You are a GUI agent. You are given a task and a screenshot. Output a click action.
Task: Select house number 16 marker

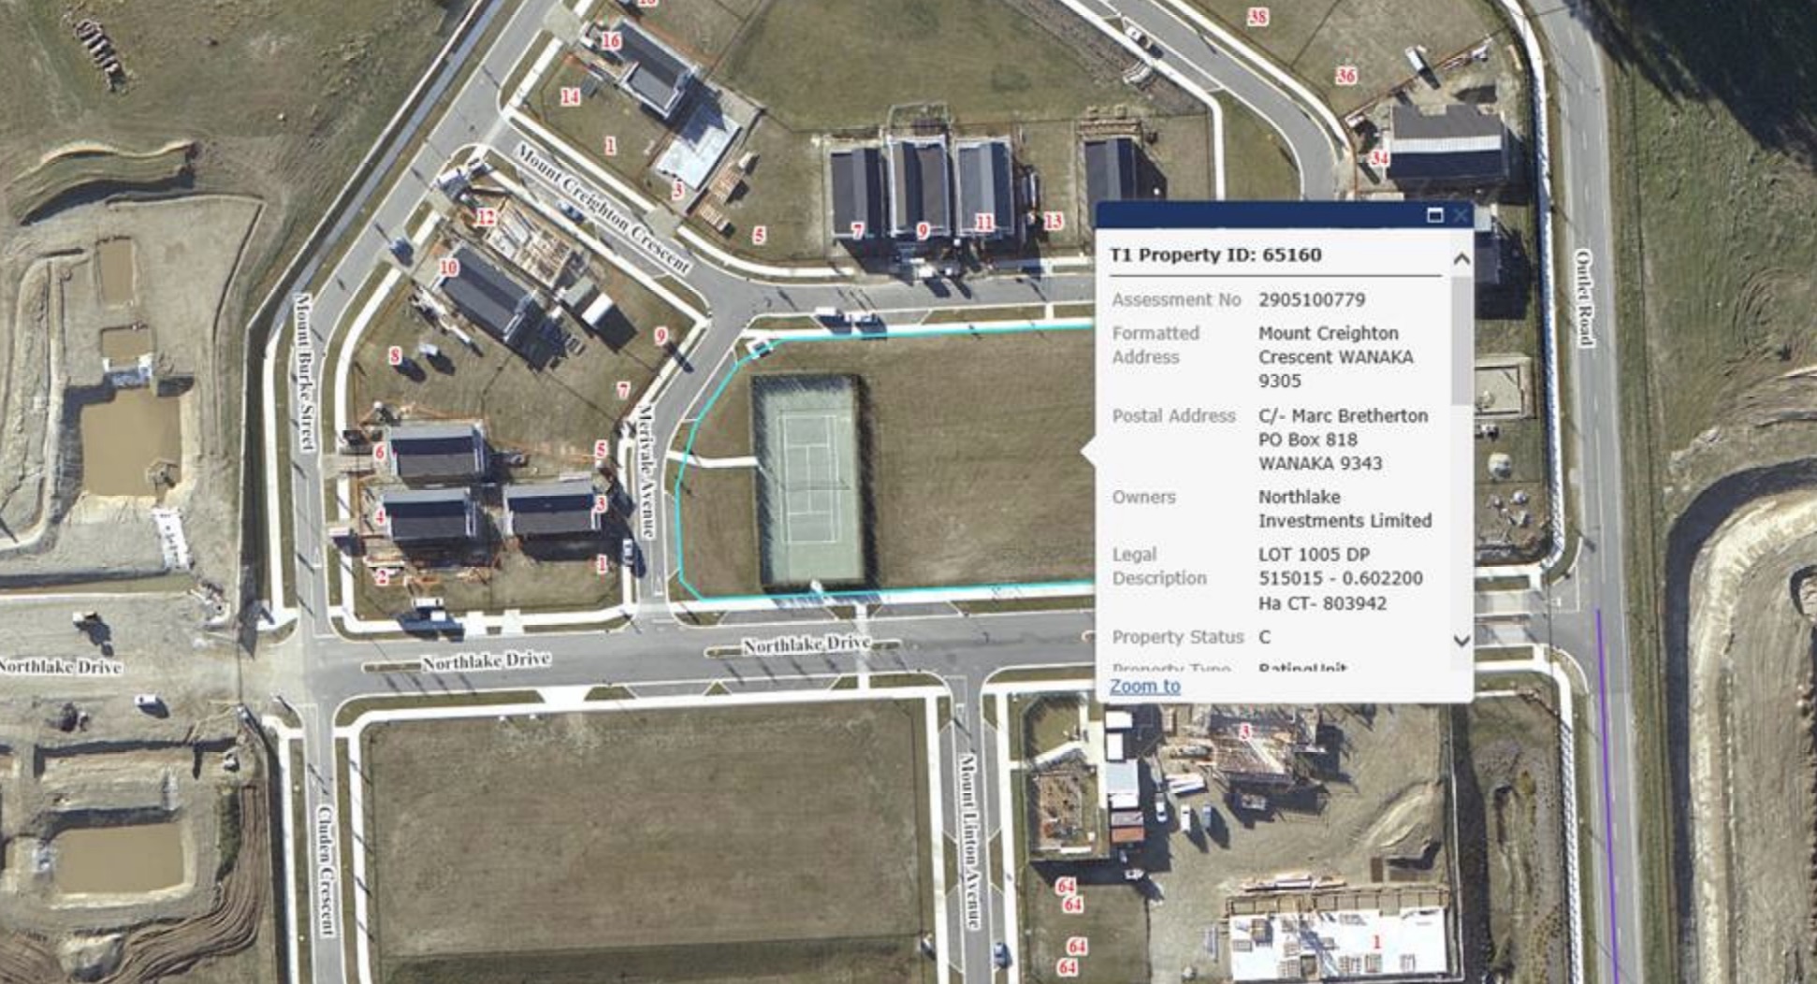(x=610, y=41)
